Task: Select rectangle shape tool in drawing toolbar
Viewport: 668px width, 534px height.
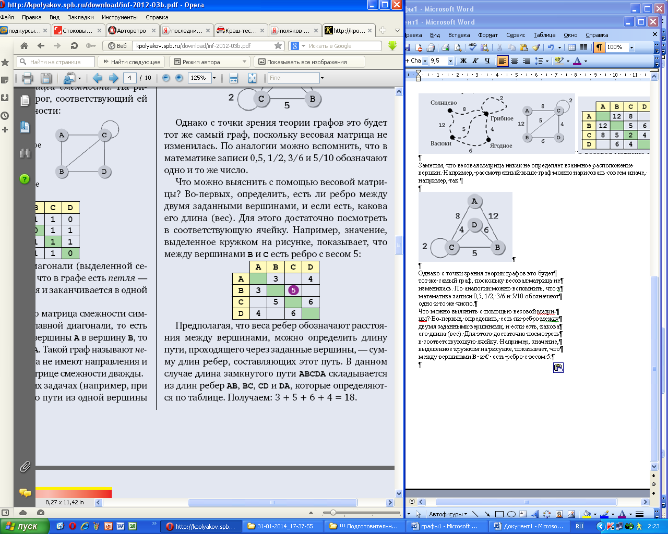Action: (499, 514)
